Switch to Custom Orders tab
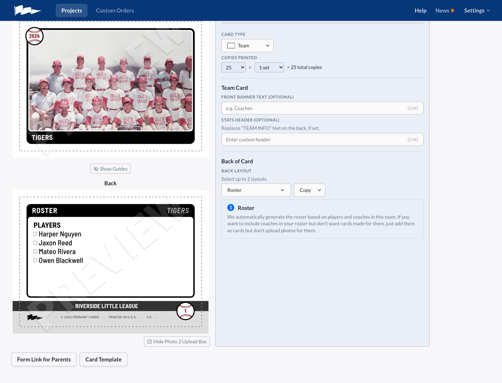 115,11
